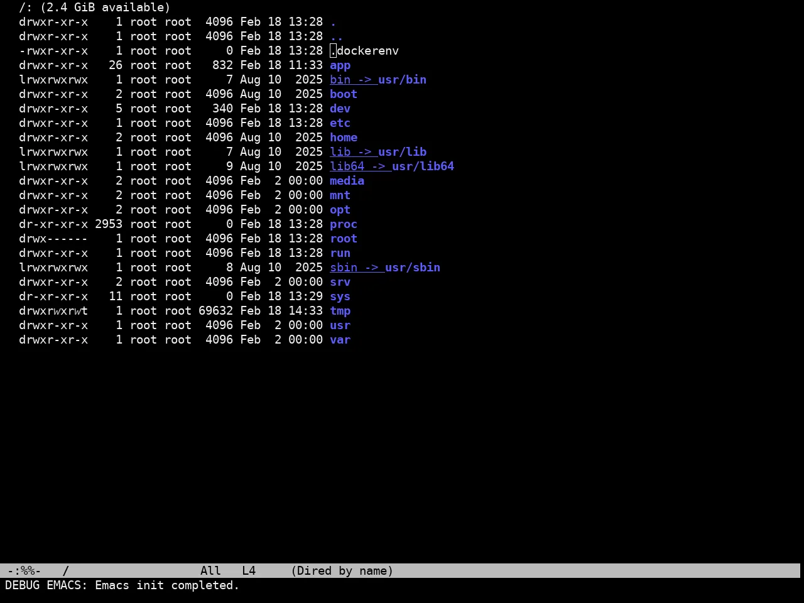Viewport: 804px width, 603px height.
Task: Open the home directory
Action: click(344, 138)
